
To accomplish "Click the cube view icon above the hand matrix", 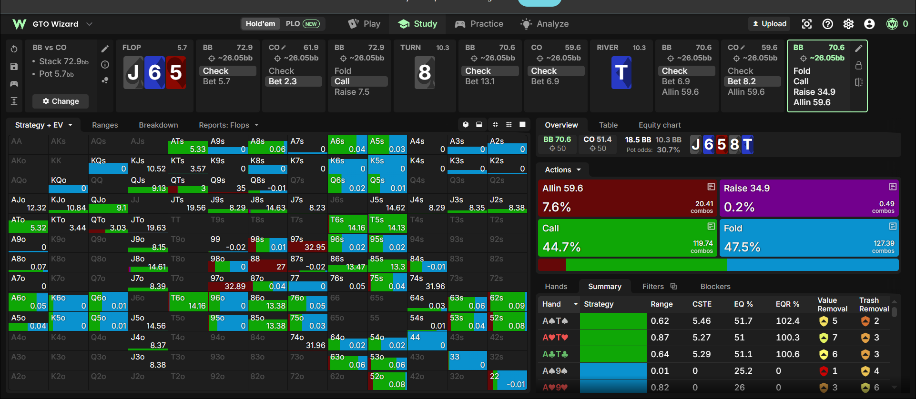I will [x=466, y=125].
